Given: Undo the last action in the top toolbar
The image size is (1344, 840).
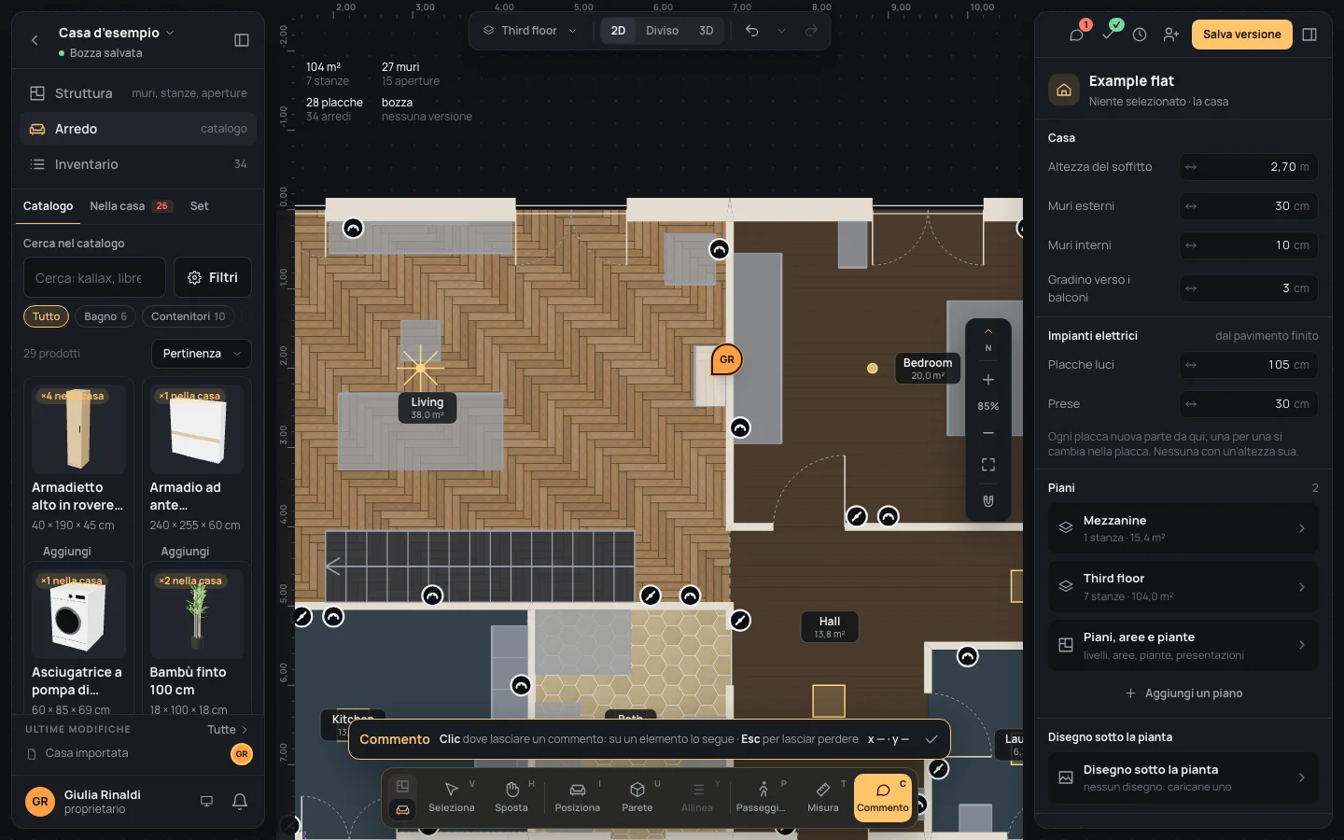Looking at the screenshot, I should tap(751, 31).
